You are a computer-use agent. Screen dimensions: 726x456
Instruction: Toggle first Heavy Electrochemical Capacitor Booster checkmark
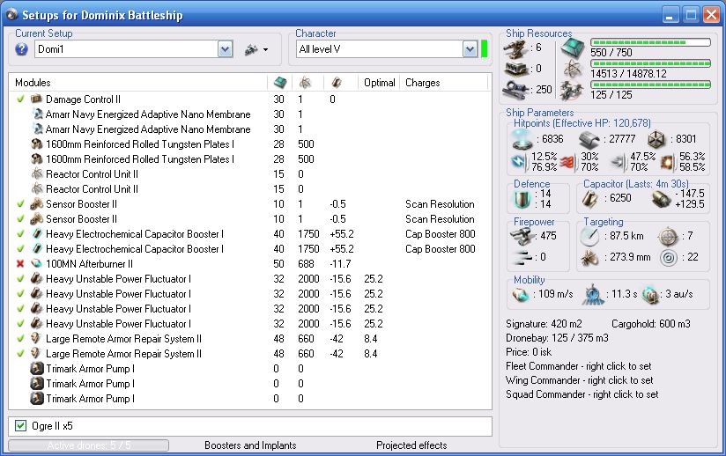[x=20, y=234]
